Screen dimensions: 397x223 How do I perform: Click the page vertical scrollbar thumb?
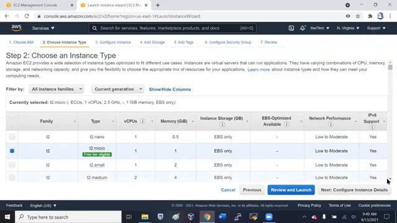click(x=390, y=68)
